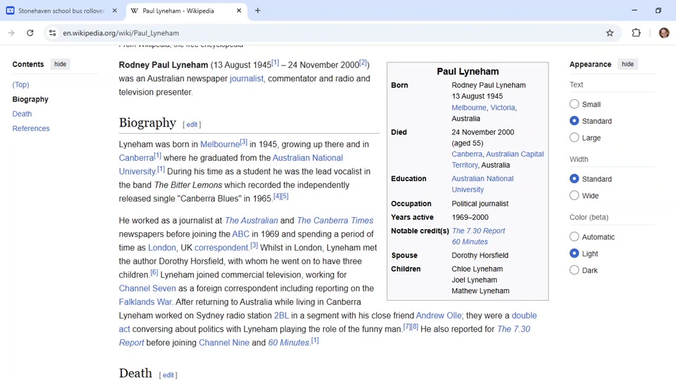Hide the Contents sidebar

[60, 64]
